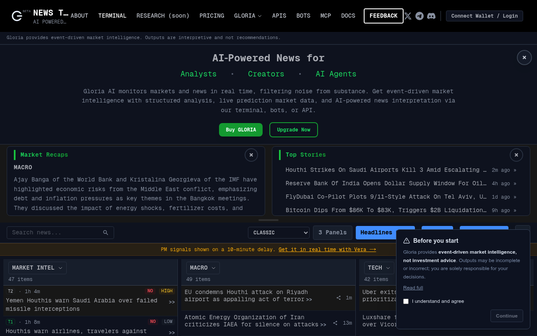Open the BOTS nav item
Image resolution: width=537 pixels, height=336 pixels.
click(303, 16)
